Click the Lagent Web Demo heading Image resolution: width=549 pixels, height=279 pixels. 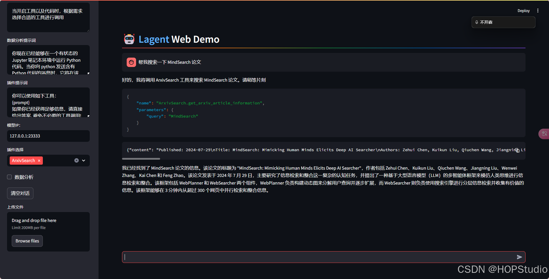[179, 39]
